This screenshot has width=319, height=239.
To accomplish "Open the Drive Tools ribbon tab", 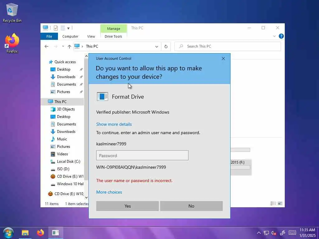I will point(113,36).
